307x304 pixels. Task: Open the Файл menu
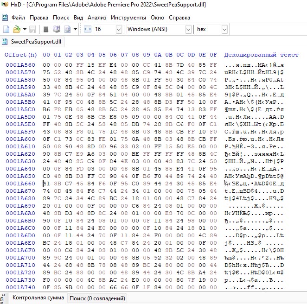pos(18,18)
